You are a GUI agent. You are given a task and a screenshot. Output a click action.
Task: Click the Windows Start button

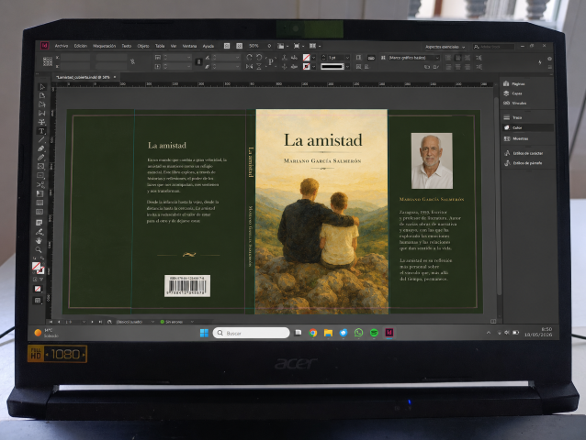click(x=204, y=333)
